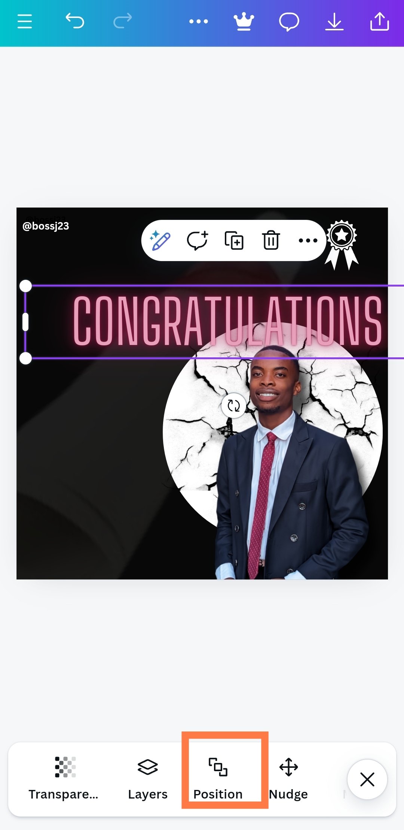Open the Transparency option
Image resolution: width=404 pixels, height=830 pixels.
coord(64,778)
